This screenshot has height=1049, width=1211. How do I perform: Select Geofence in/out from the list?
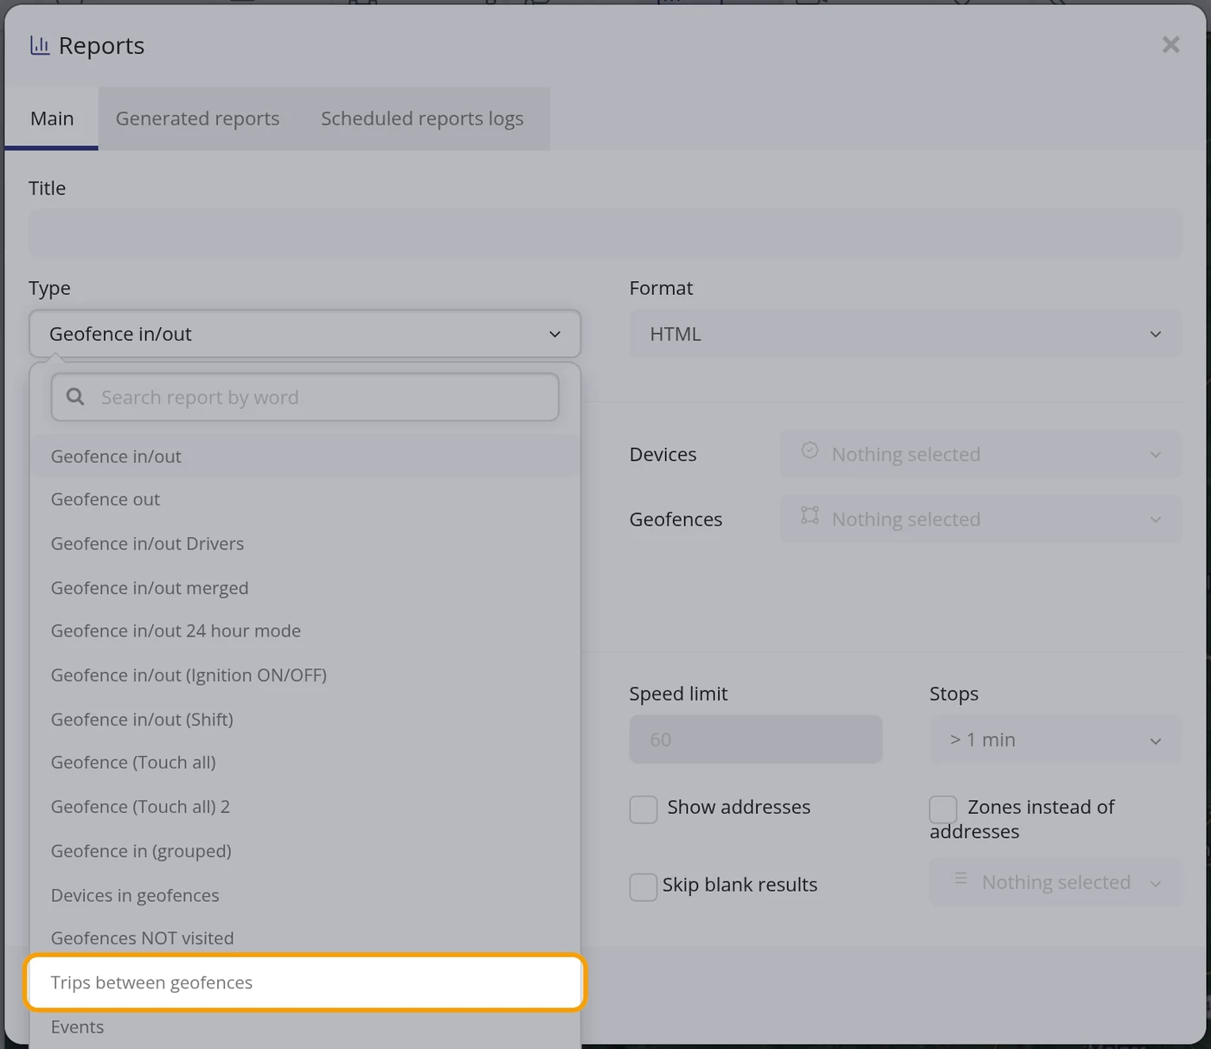pos(304,456)
